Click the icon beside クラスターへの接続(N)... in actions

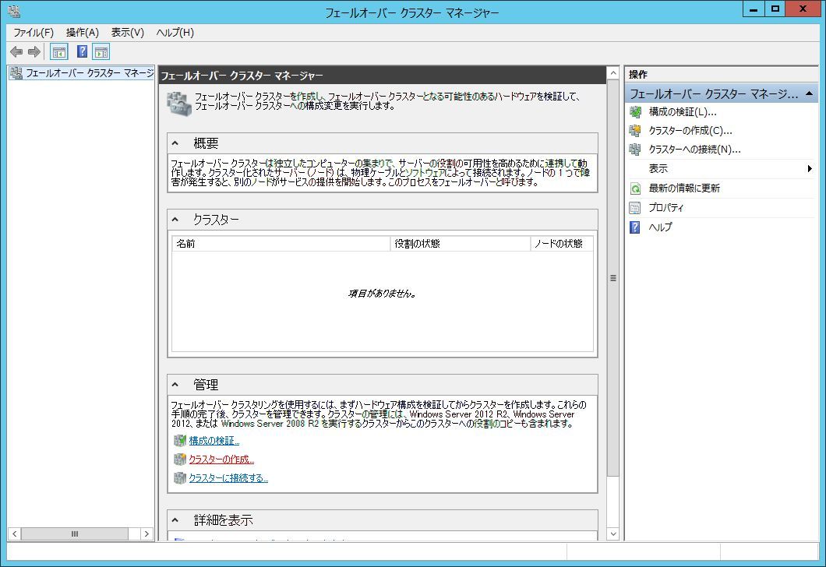(x=635, y=150)
